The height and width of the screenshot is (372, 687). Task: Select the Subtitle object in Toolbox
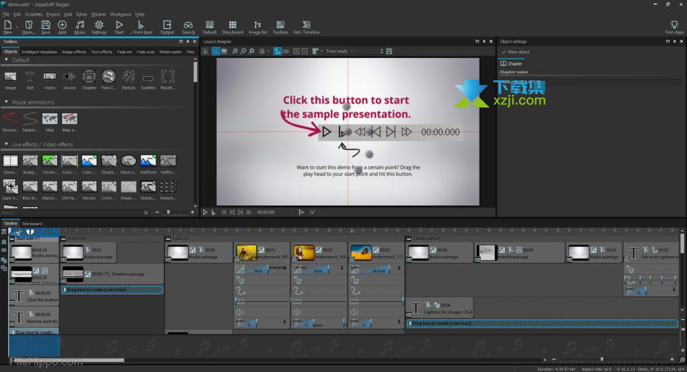pos(148,80)
